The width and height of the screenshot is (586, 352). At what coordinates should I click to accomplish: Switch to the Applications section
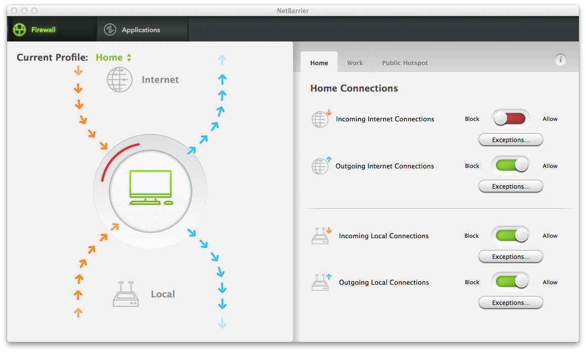[x=143, y=29]
